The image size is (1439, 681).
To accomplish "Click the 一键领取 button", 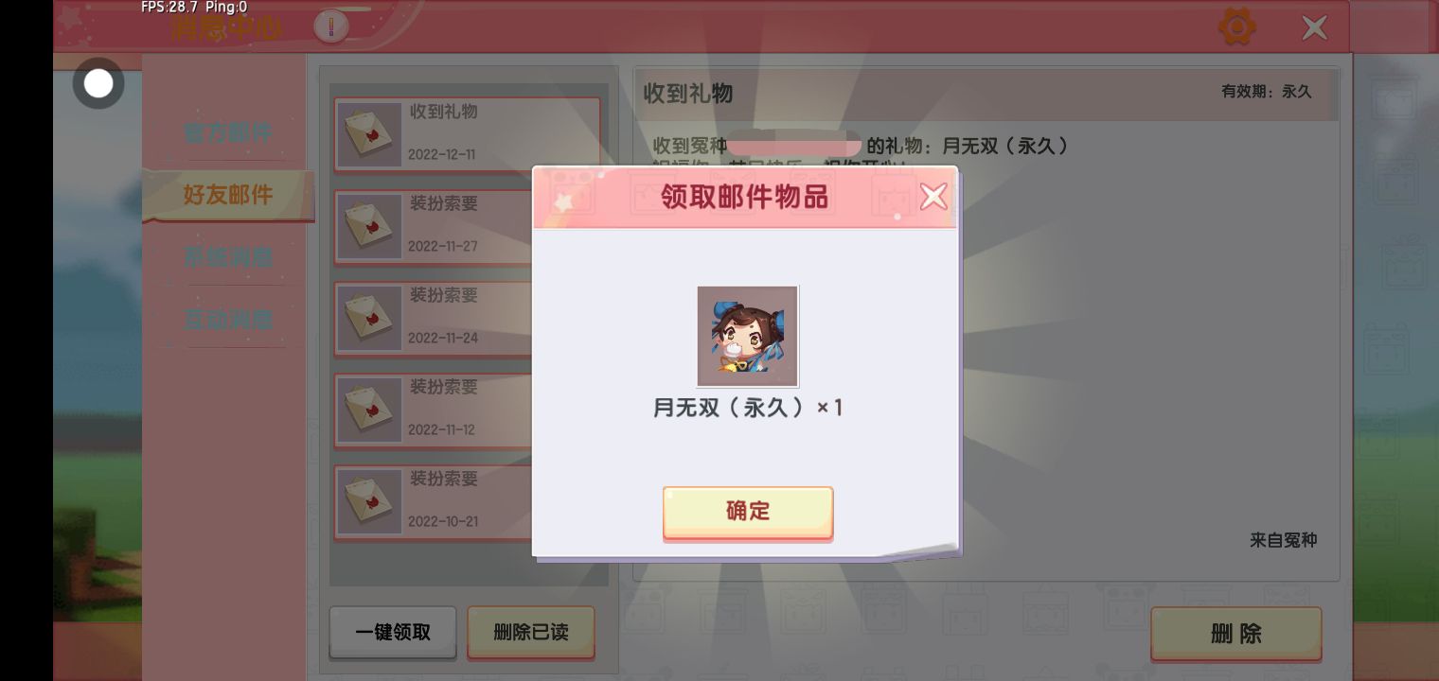I will pyautogui.click(x=393, y=632).
